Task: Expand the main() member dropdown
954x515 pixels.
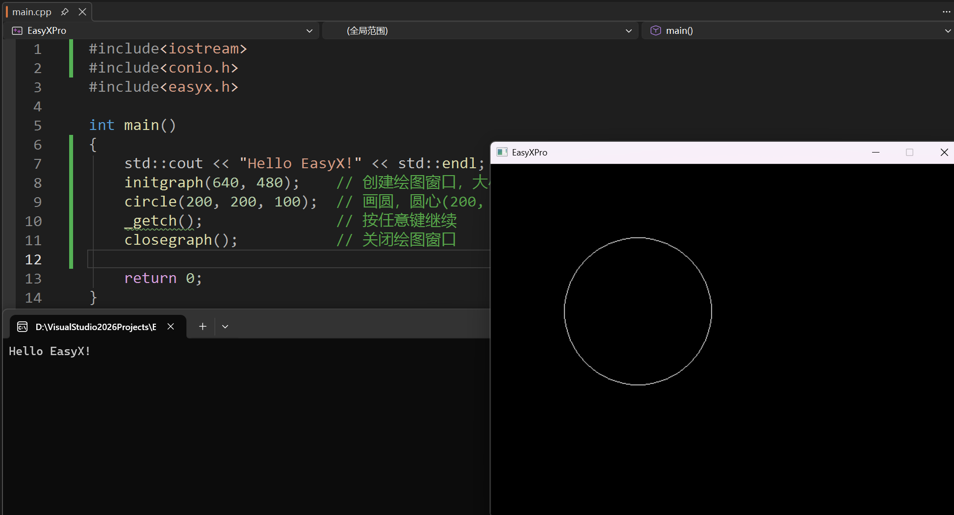Action: tap(947, 30)
